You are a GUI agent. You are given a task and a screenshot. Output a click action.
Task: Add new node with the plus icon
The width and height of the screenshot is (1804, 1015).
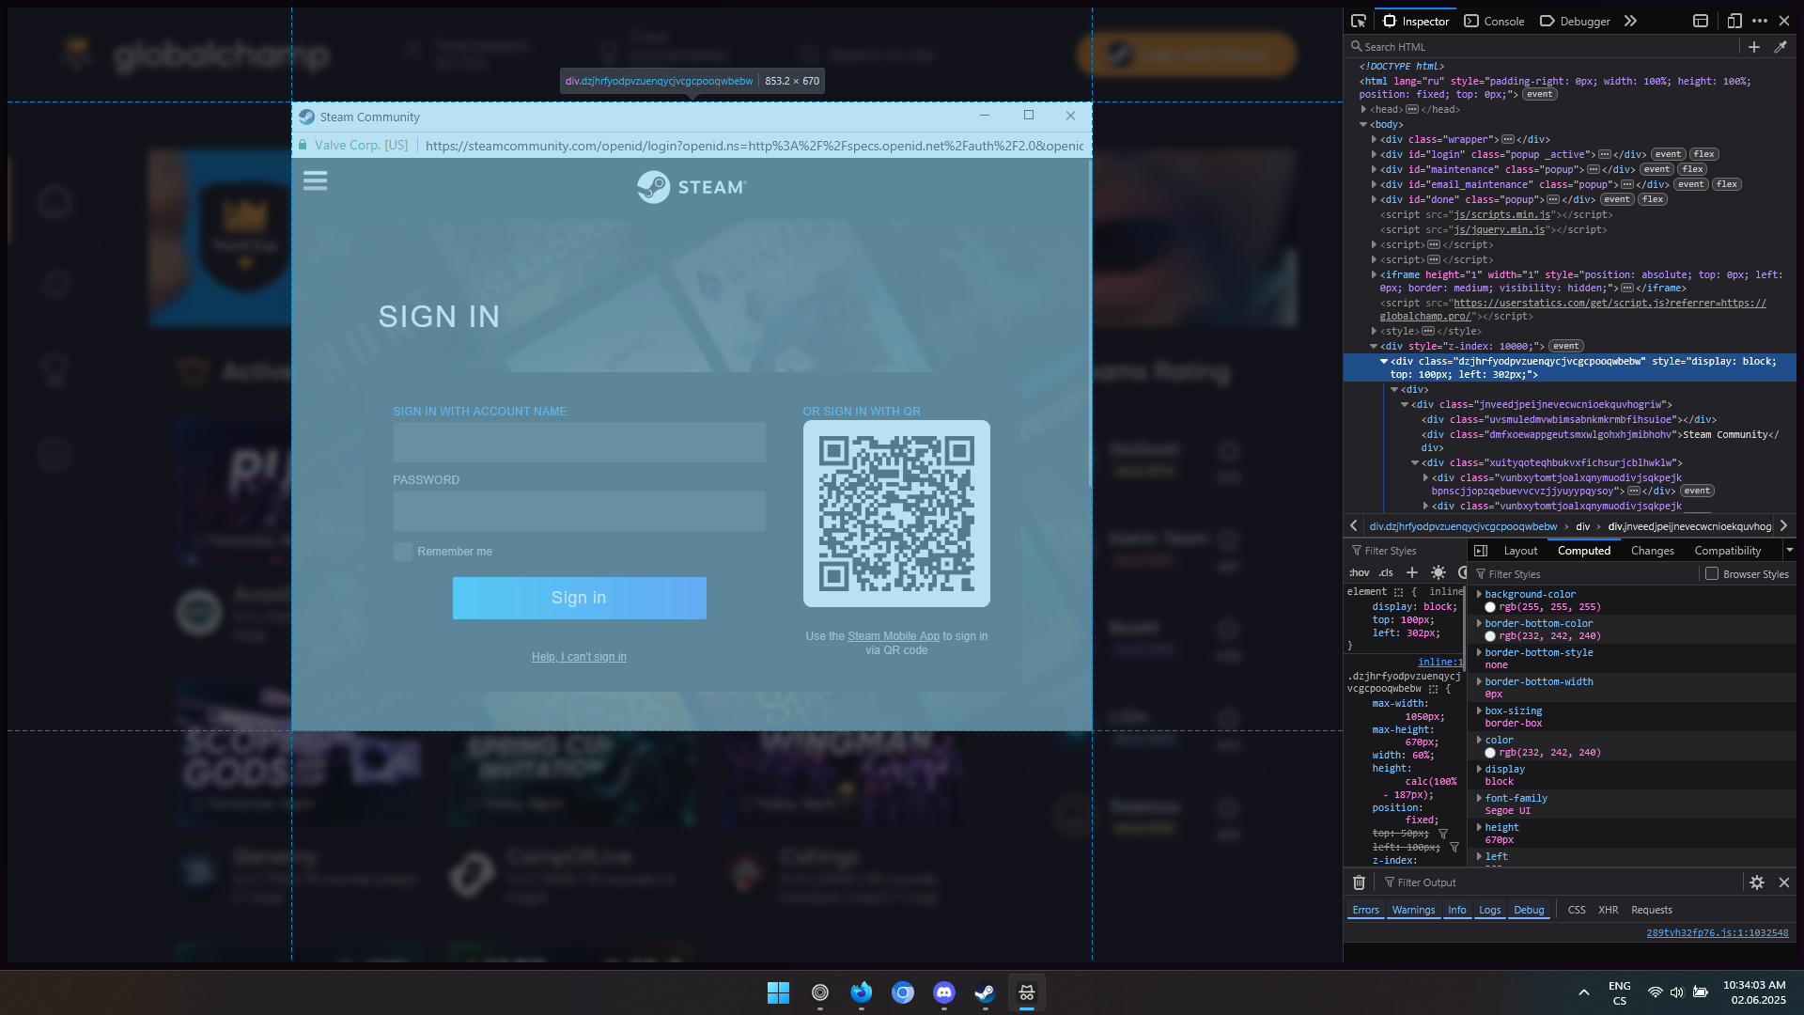click(1753, 46)
